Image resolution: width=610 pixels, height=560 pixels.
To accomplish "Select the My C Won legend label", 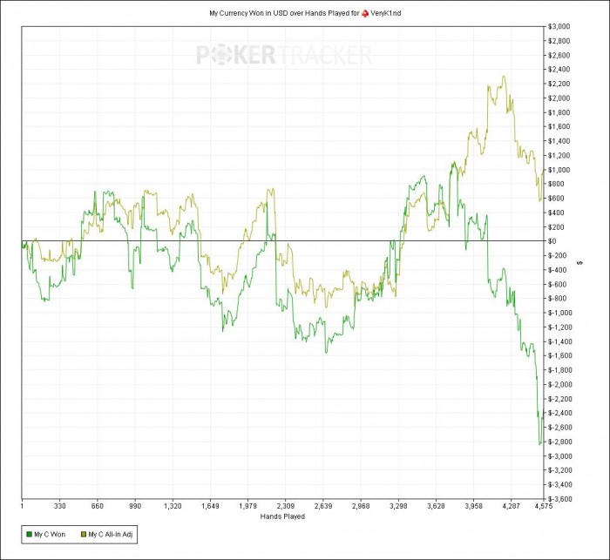I will point(50,535).
